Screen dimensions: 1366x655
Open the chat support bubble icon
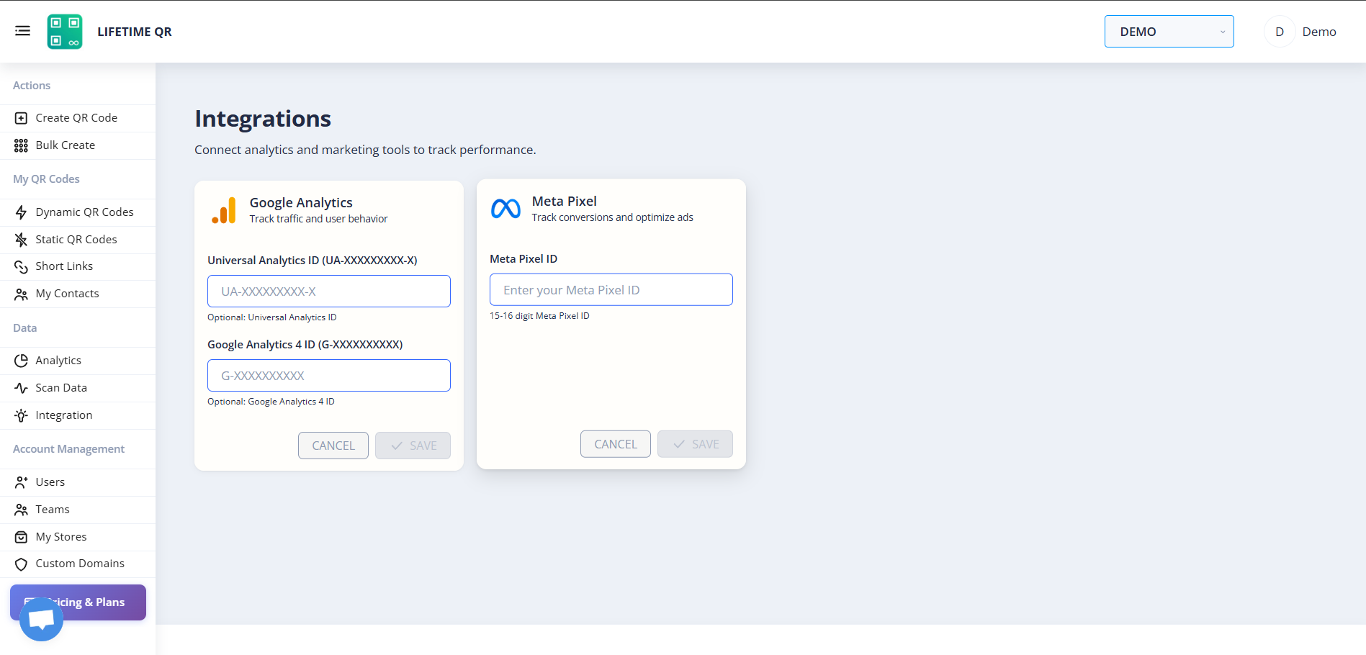[x=41, y=619]
